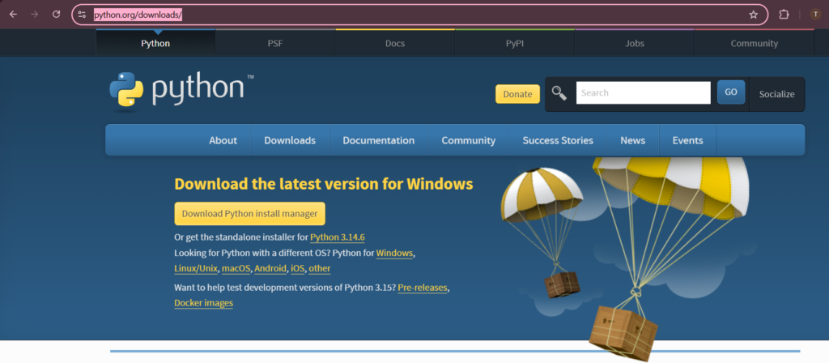Open the Pre-releases link
This screenshot has height=363, width=829.
click(423, 288)
